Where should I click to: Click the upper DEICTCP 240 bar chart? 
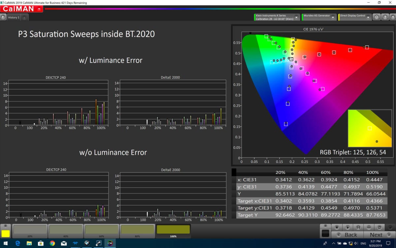pos(56,103)
